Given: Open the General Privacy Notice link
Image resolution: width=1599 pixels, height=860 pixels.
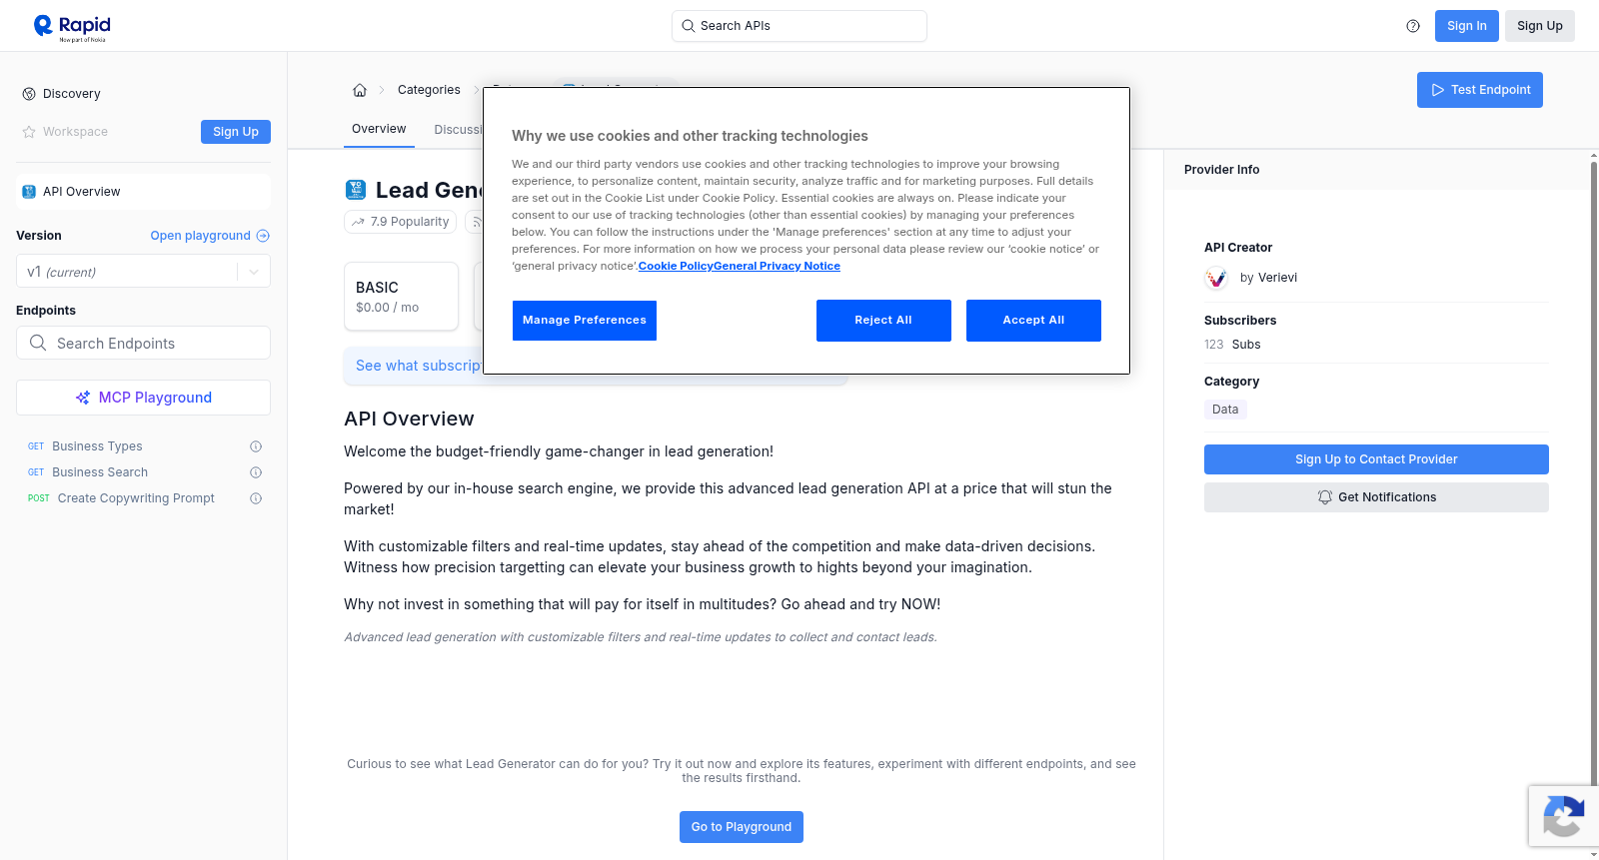Looking at the screenshot, I should [x=778, y=266].
